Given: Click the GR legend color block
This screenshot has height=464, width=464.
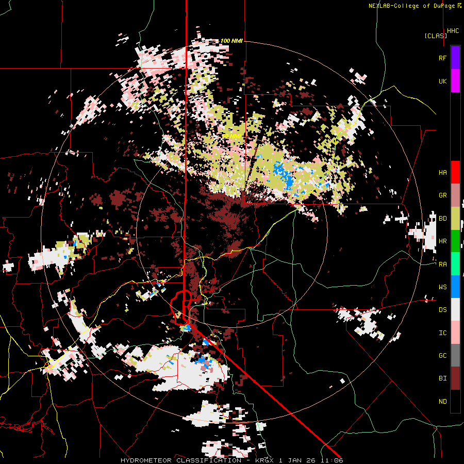Looking at the screenshot, I should point(455,195).
